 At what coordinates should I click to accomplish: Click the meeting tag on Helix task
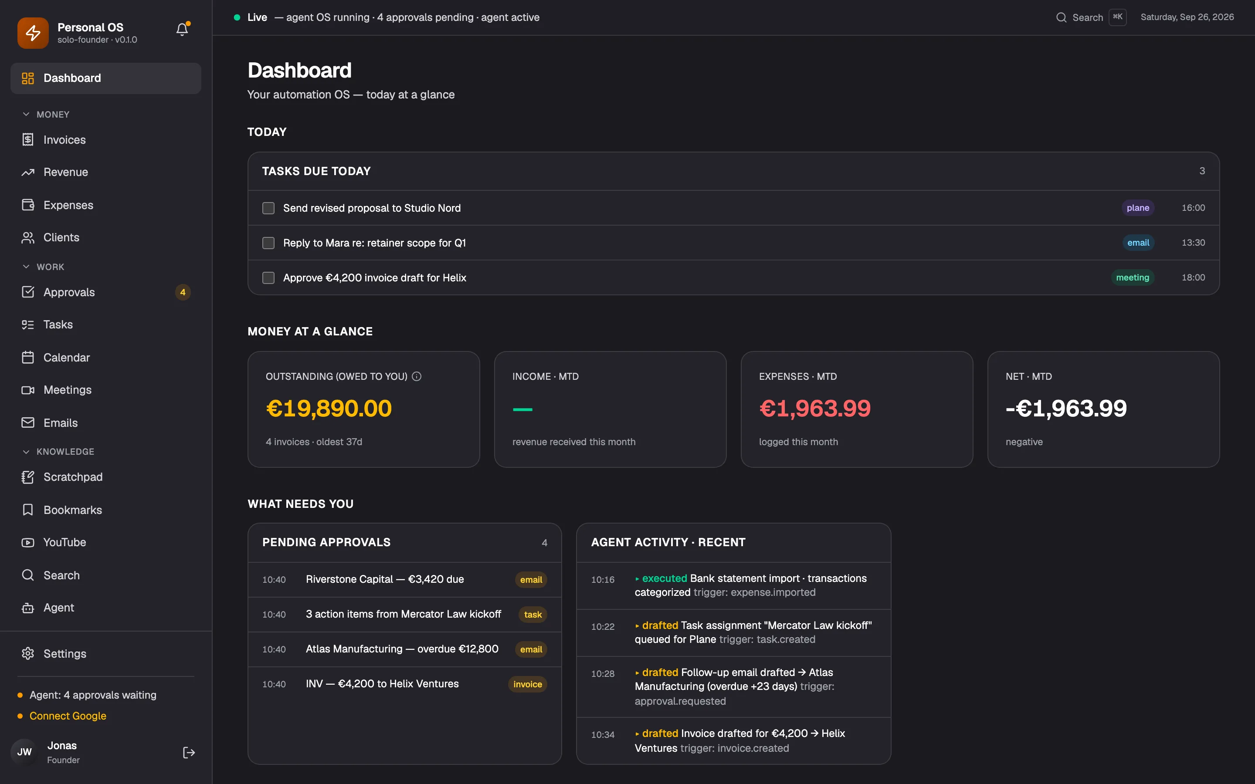pos(1133,277)
